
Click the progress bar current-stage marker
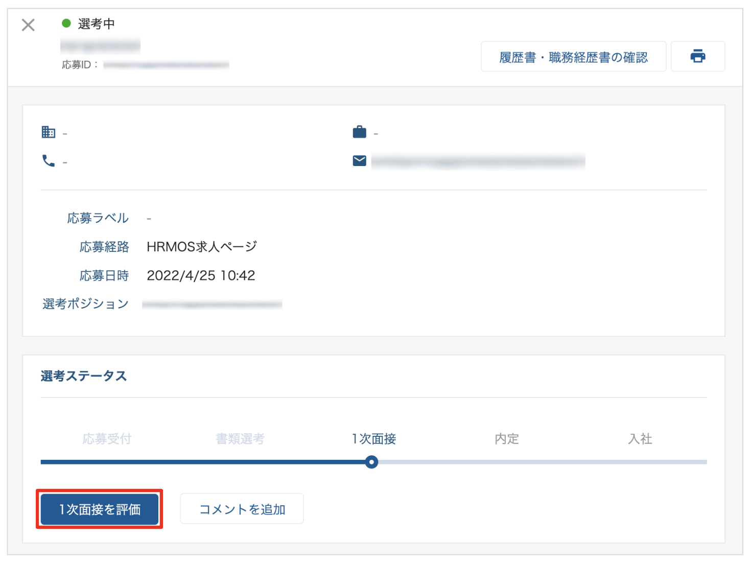[x=372, y=462]
